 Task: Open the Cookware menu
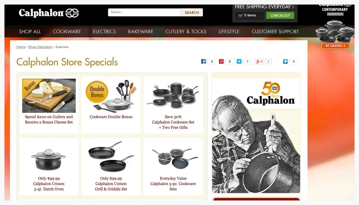pyautogui.click(x=67, y=32)
